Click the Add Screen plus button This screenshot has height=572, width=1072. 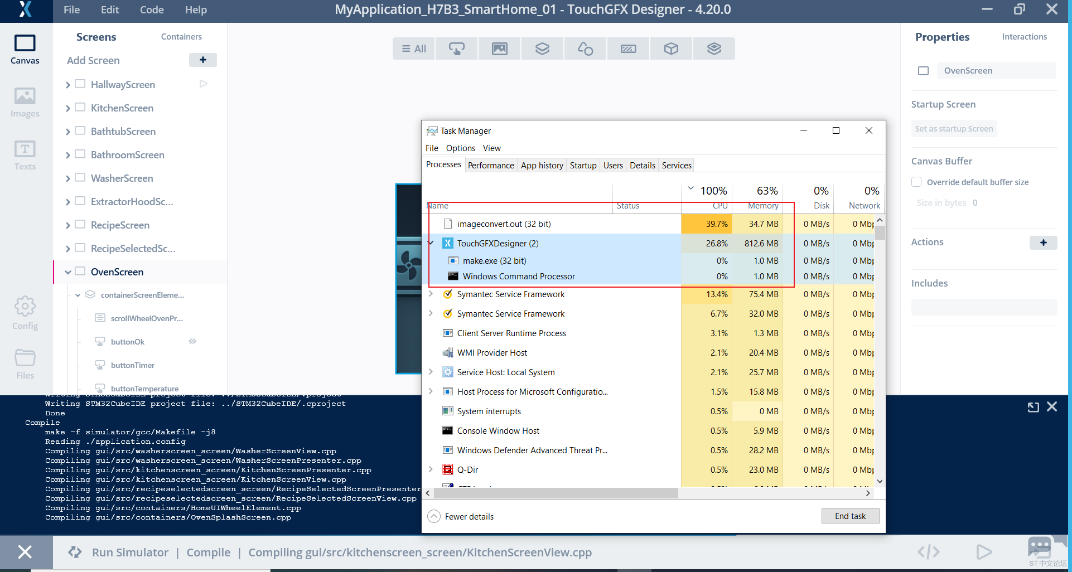[x=202, y=60]
